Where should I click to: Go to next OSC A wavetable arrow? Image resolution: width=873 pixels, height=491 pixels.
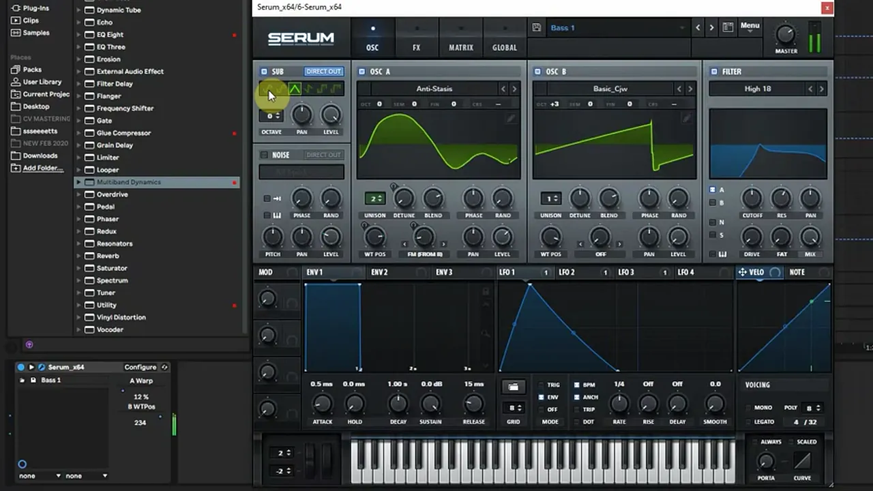tap(514, 89)
